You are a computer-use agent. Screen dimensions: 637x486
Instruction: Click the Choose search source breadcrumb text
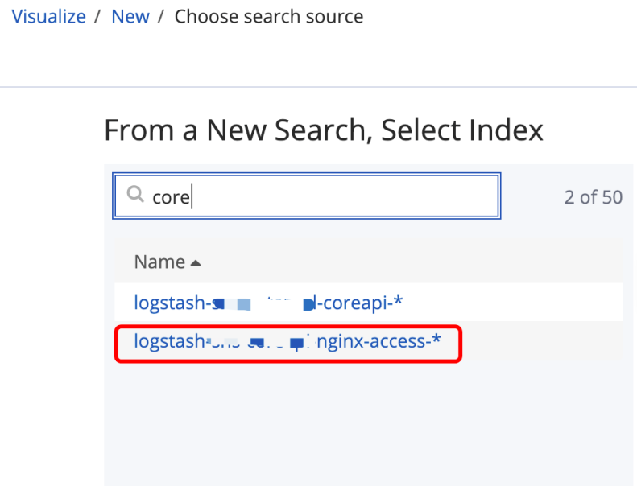(268, 16)
